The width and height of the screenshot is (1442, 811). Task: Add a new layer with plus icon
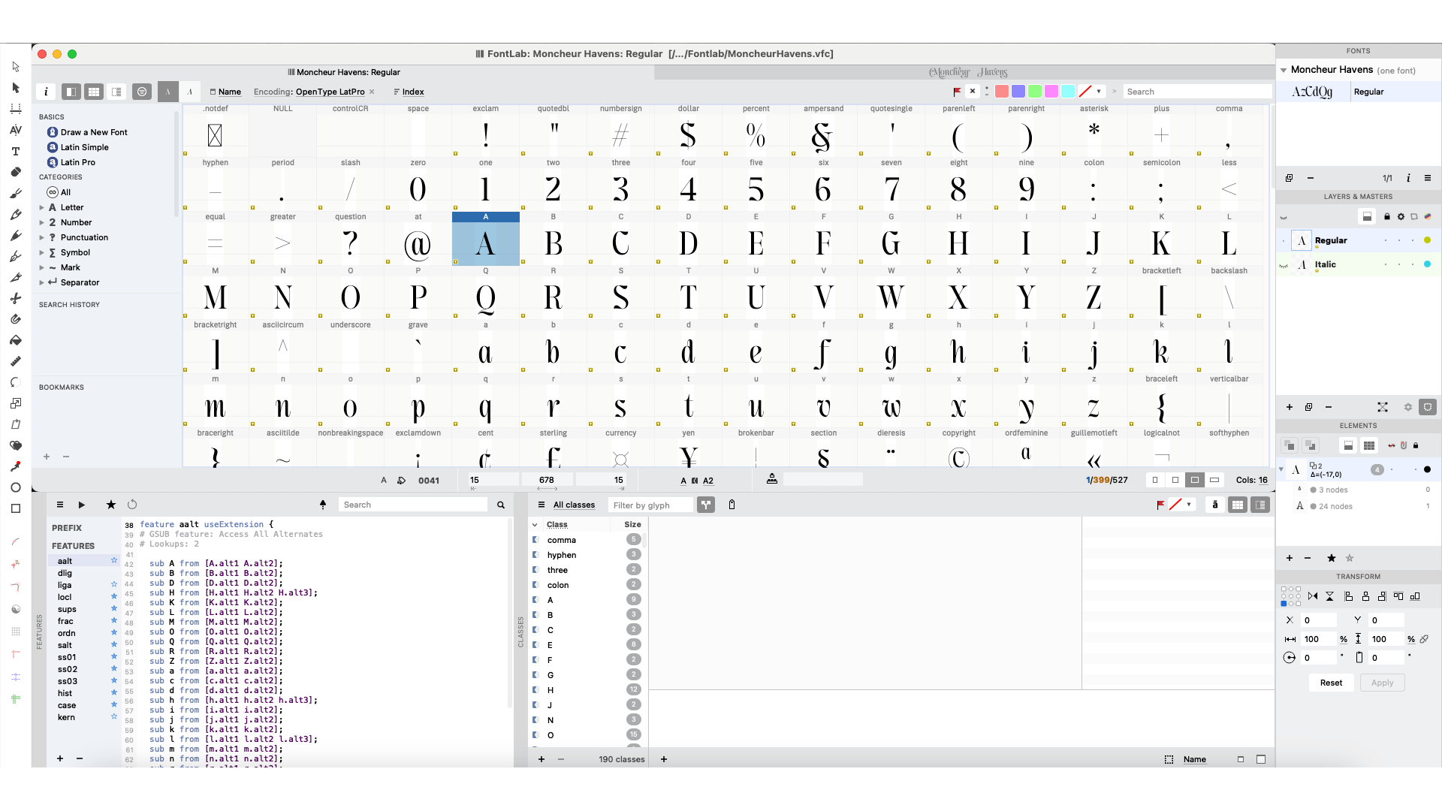click(1290, 407)
